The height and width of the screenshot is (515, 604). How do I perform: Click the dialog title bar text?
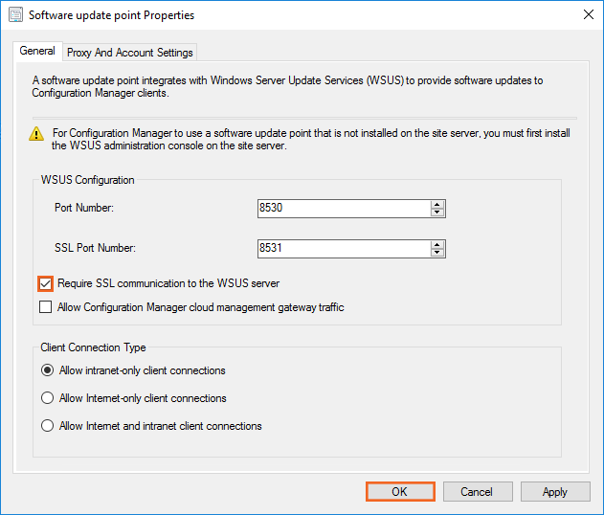pyautogui.click(x=112, y=15)
